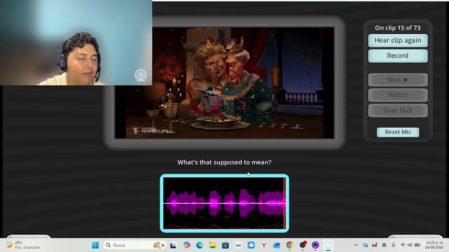Click the M-logo tray icon with red dot
The width and height of the screenshot is (449, 252).
coord(375,245)
